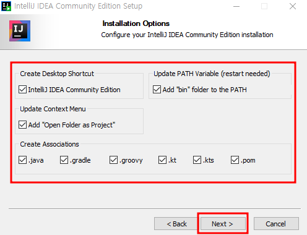Toggle the .gradle association checkbox
The image size is (307, 235).
(x=64, y=160)
